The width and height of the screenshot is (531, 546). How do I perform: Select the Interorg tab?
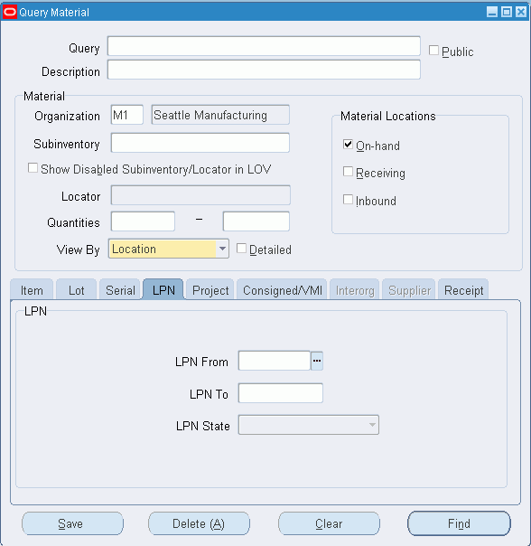coord(355,289)
